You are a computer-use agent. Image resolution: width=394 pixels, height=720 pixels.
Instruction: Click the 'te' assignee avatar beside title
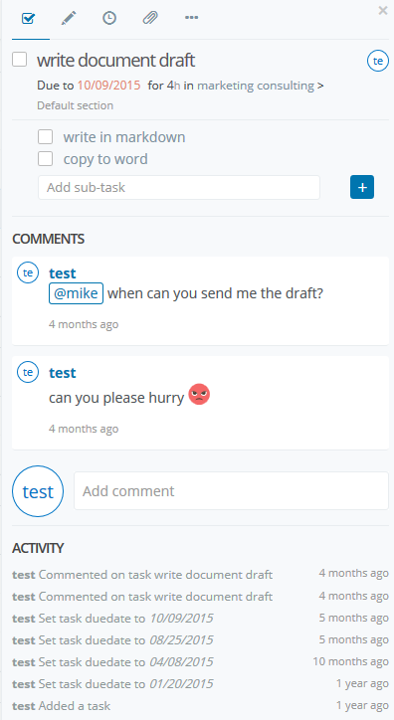tap(378, 61)
